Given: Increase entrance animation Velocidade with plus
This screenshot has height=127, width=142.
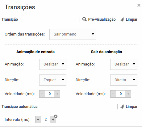Looking at the screenshot, I should [x=57, y=94].
